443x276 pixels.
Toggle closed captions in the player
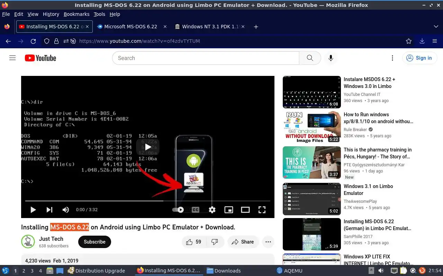point(196,210)
